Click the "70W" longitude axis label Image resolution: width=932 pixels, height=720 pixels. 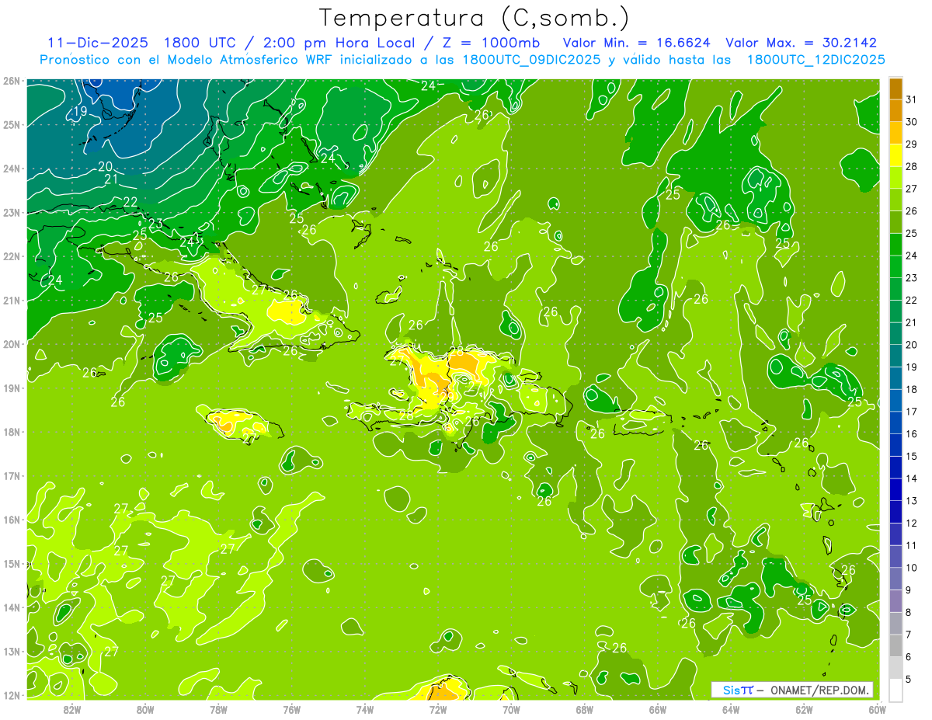(511, 710)
